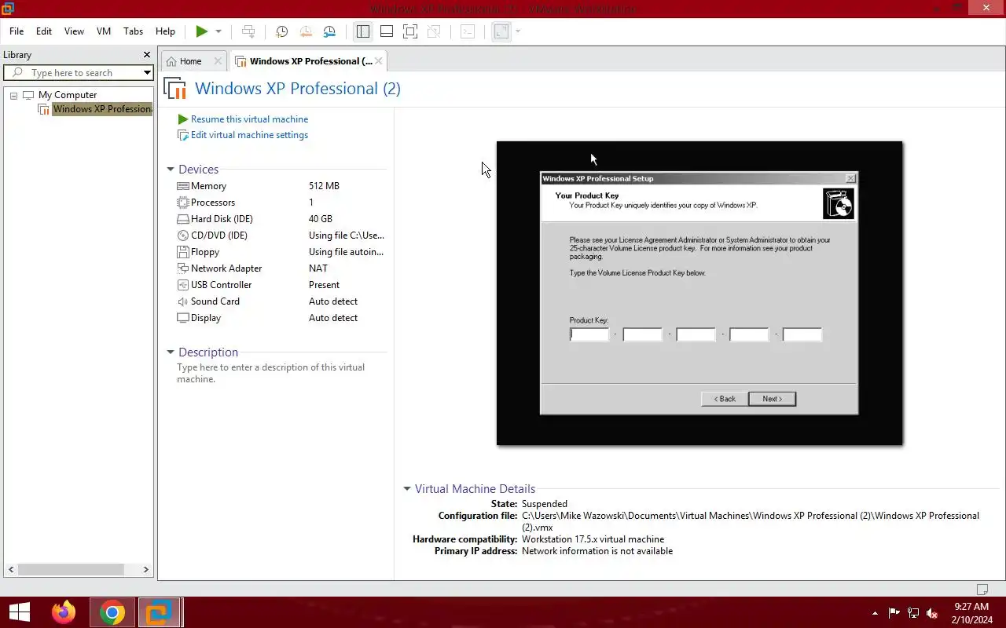
Task: Click the 512 MB memory value
Action: tap(324, 186)
